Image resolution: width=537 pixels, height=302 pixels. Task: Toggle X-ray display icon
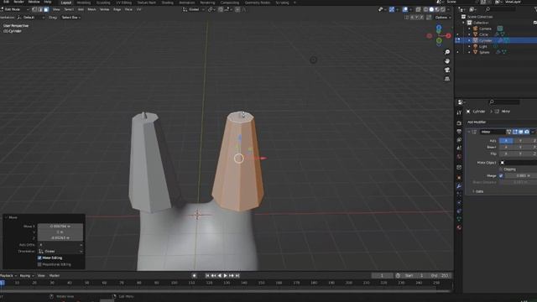(x=418, y=9)
